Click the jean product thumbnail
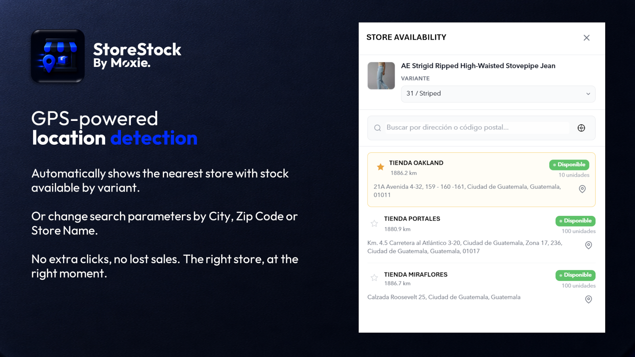The image size is (635, 357). coord(381,76)
